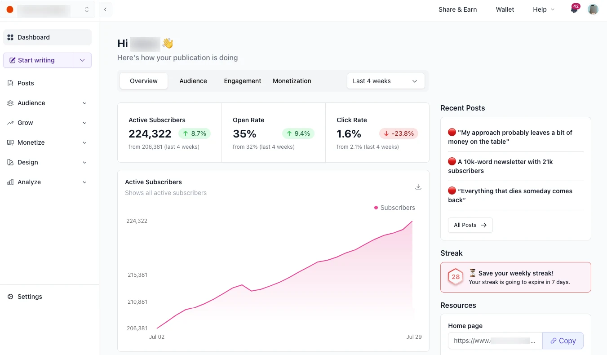607x355 pixels.
Task: Switch to the Engagement tab
Action: (x=242, y=81)
